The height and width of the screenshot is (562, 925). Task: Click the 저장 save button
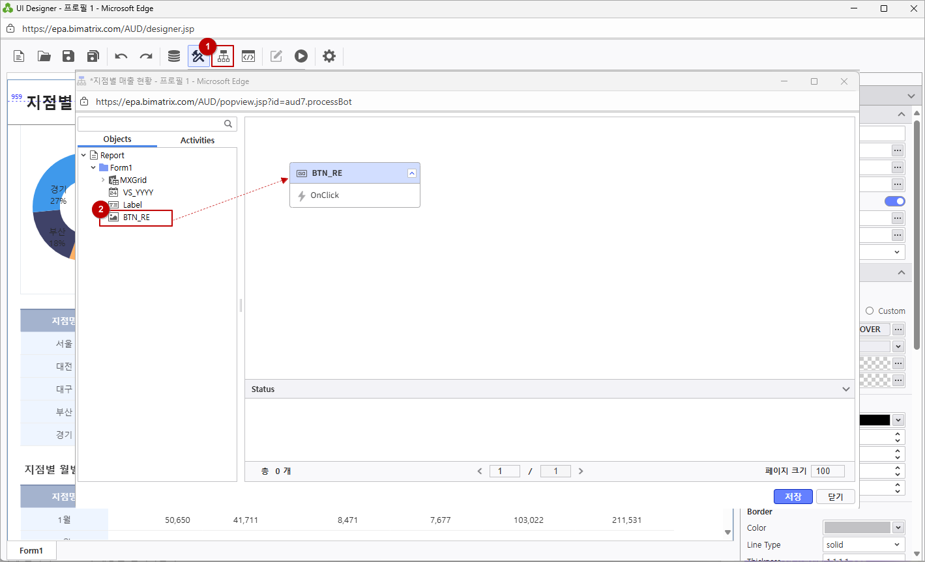(793, 497)
